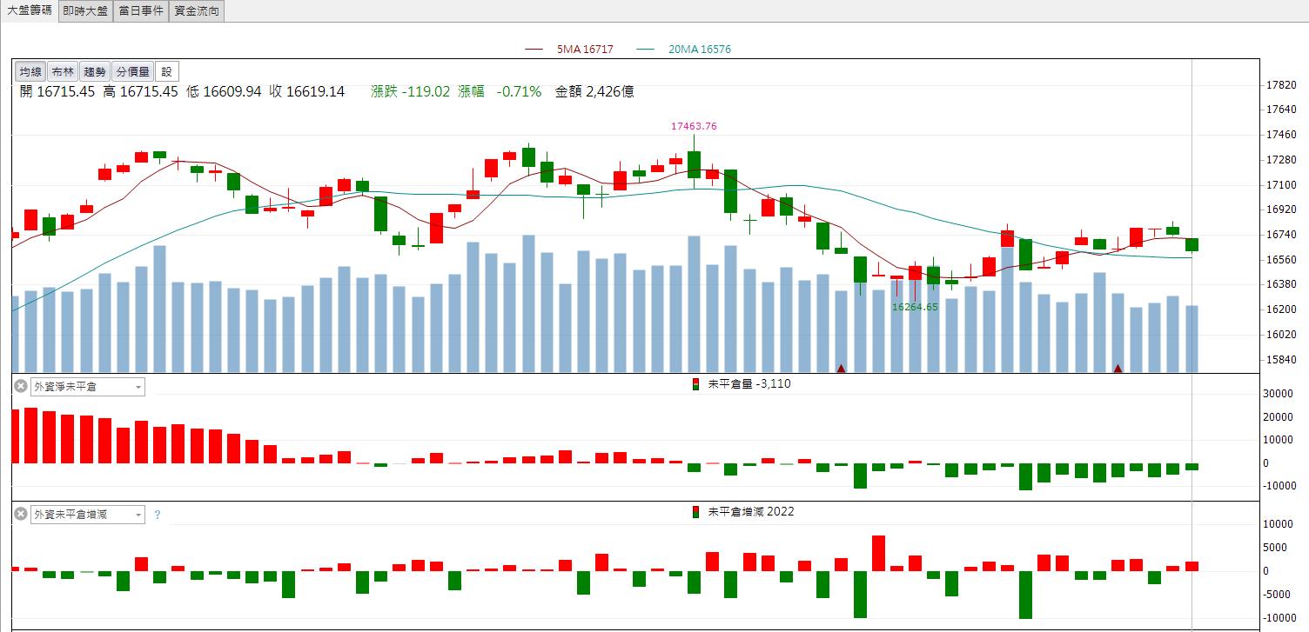Toggle the 布林 Bollinger band overlay
Viewport: 1309px width, 632px height.
click(62, 72)
